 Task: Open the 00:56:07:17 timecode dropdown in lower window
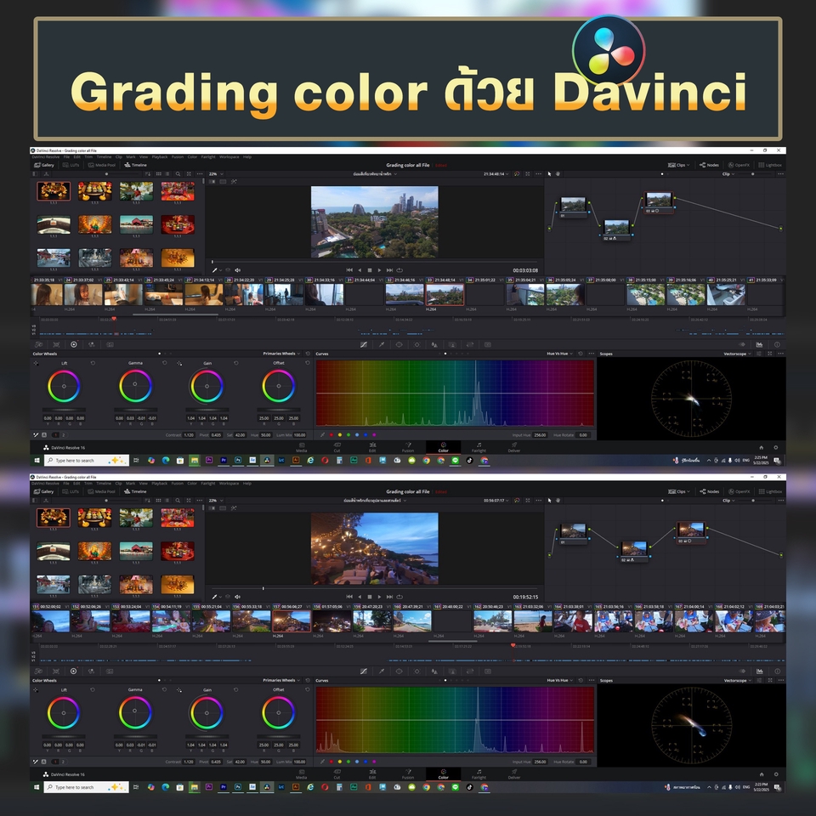[496, 501]
